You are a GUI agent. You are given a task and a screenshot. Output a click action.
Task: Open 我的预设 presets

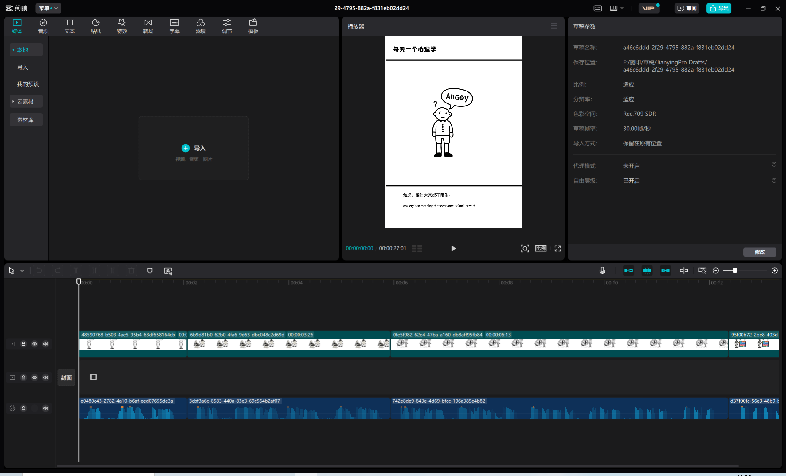[28, 84]
